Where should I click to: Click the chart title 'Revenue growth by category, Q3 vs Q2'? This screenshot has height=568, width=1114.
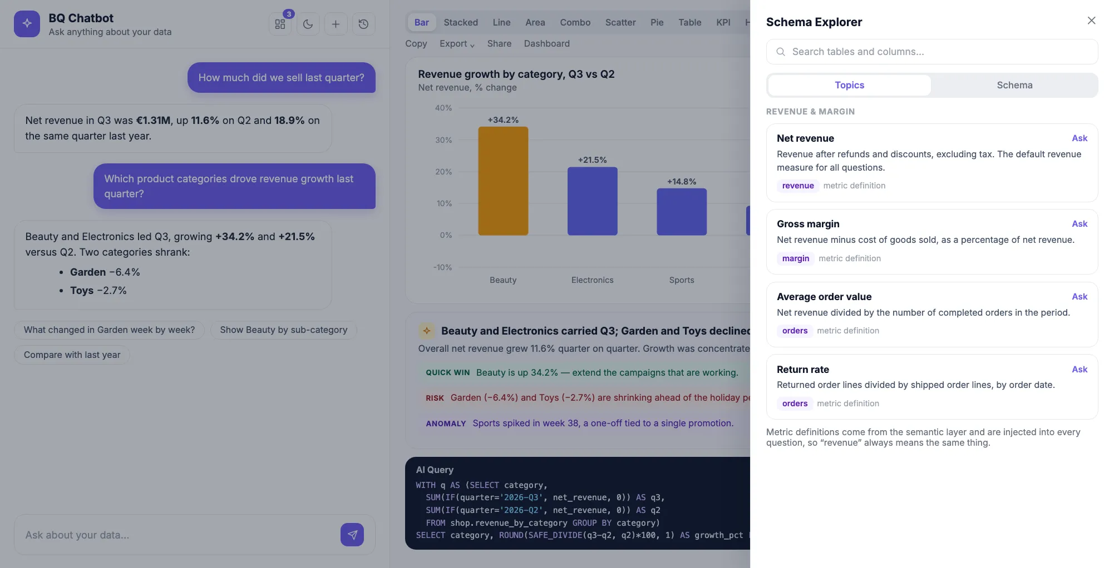pyautogui.click(x=516, y=74)
